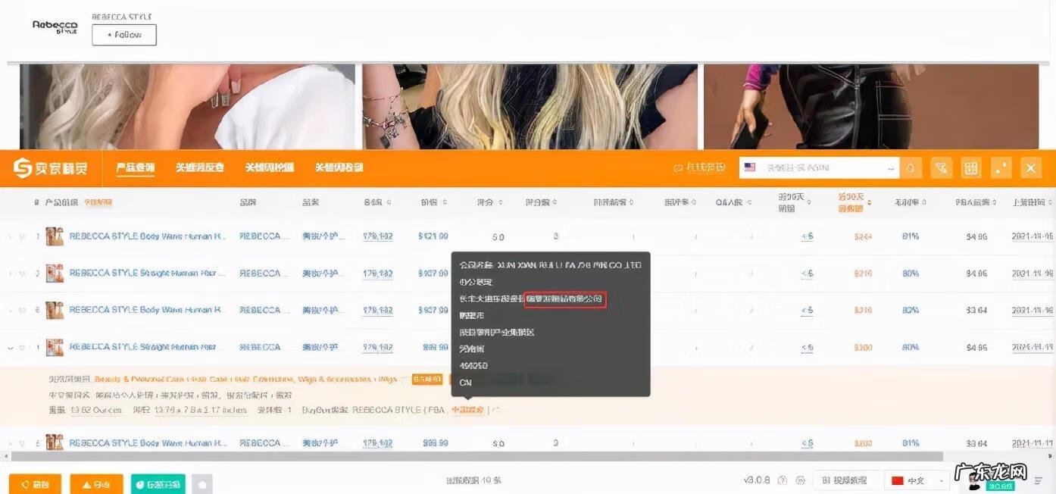The image size is (1056, 494).
Task: Click the Follow button under Rebecca Style
Action: (123, 34)
